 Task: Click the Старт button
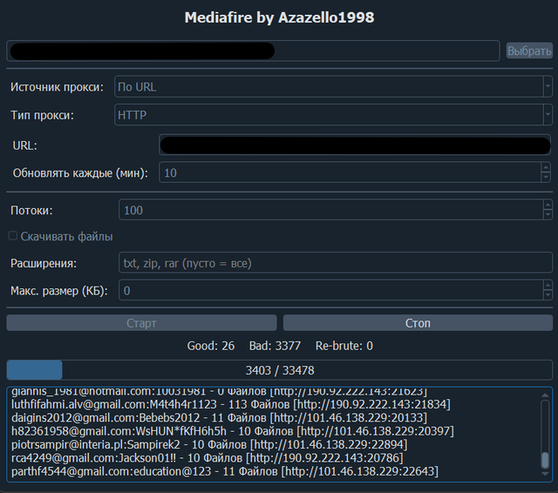141,323
